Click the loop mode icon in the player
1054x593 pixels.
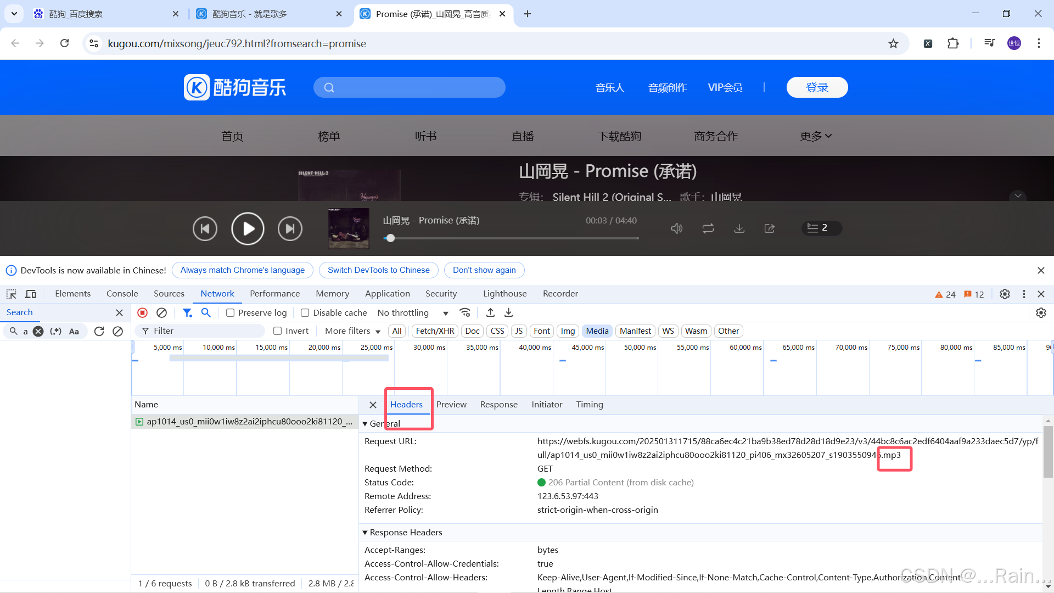pos(708,228)
